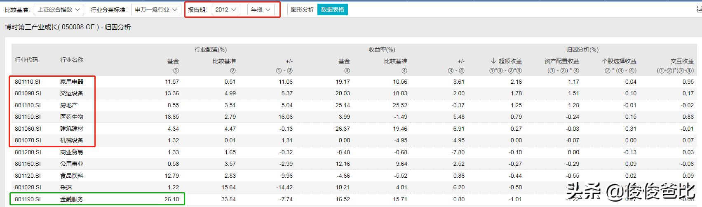
Task: Click benchmark allocation 15.64 in 采掘 row
Action: 229,187
